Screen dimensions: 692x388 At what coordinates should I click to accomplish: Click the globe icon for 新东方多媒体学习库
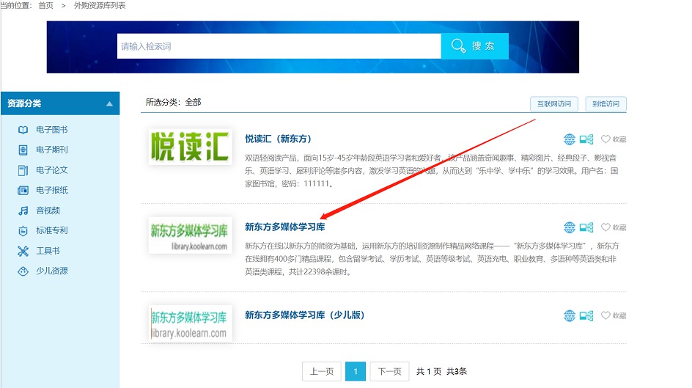point(570,227)
